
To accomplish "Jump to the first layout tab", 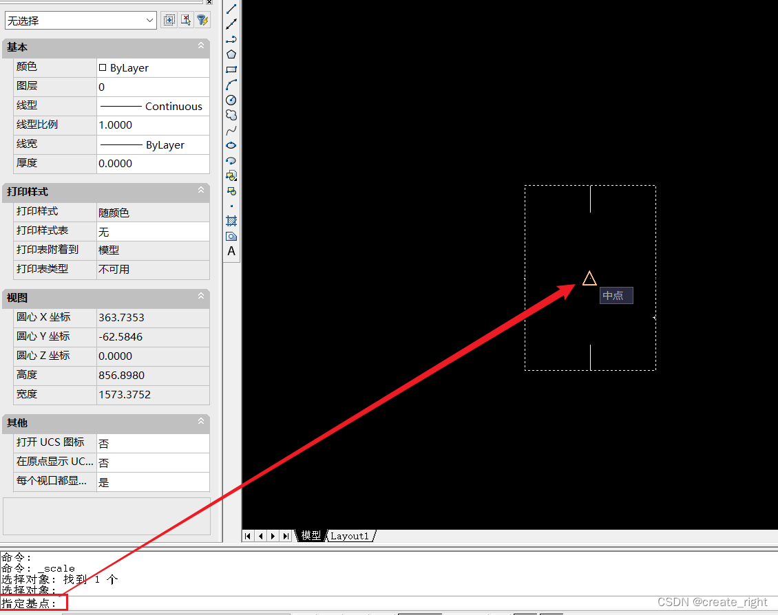I will pos(248,536).
